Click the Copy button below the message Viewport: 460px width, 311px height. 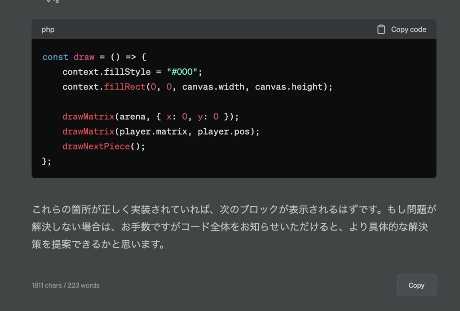coord(416,285)
